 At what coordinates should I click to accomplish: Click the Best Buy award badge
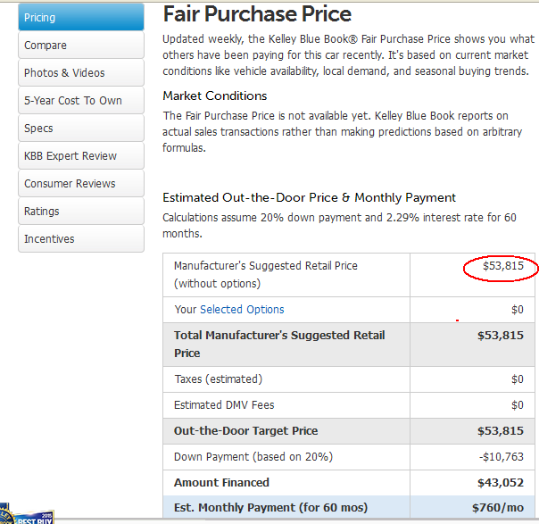[26, 514]
